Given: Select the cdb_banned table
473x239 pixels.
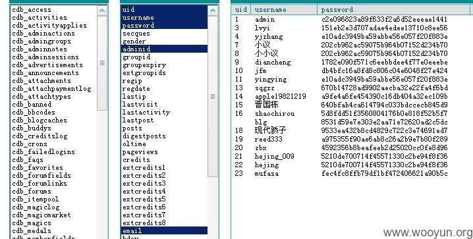Looking at the screenshot, I should [x=32, y=104].
